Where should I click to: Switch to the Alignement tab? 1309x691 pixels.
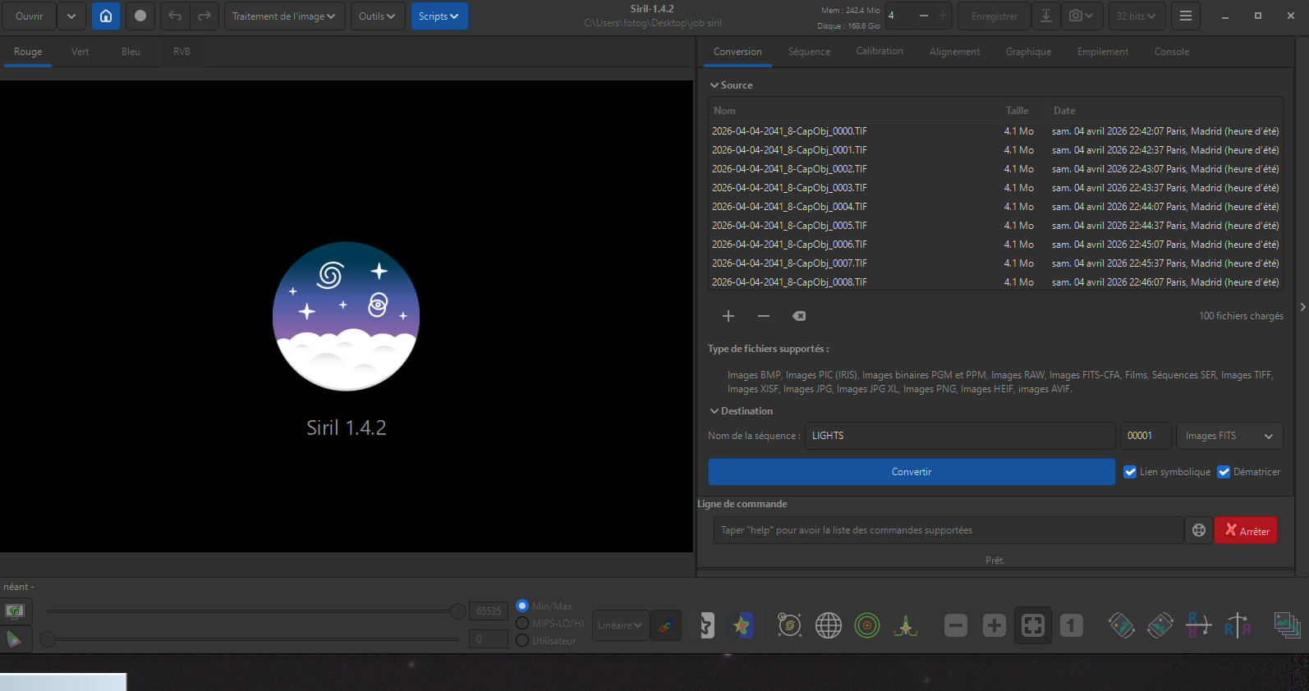tap(954, 52)
